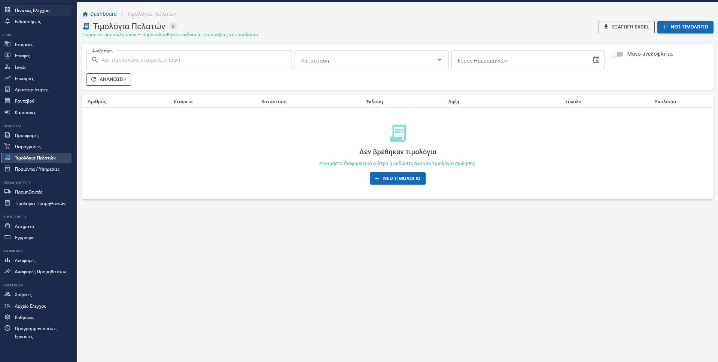The height and width of the screenshot is (362, 718).
Task: Click the Δραστηριότητες calendar icon
Action: 7,89
